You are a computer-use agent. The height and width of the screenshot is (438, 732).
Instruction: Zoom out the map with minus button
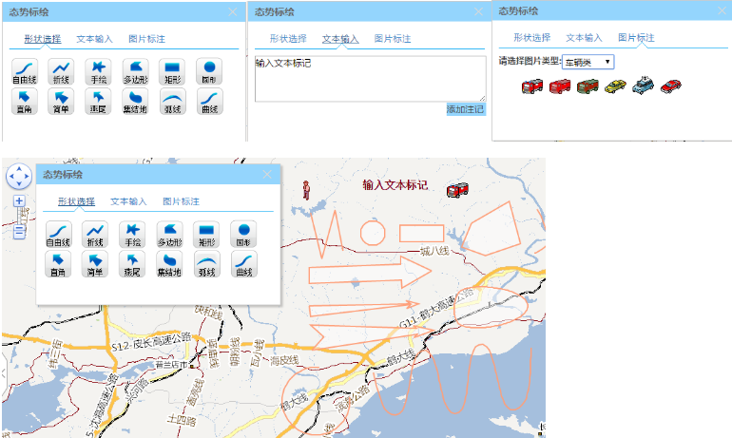coord(19,232)
